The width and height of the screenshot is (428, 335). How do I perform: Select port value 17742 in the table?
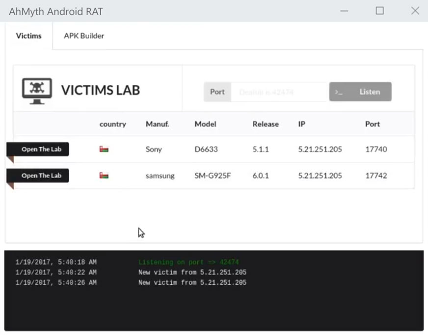coord(376,176)
